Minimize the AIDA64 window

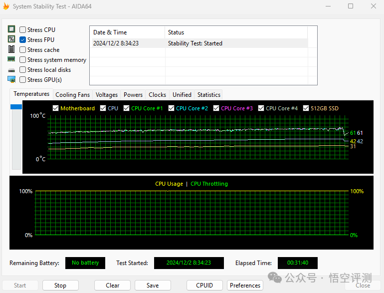click(328, 6)
